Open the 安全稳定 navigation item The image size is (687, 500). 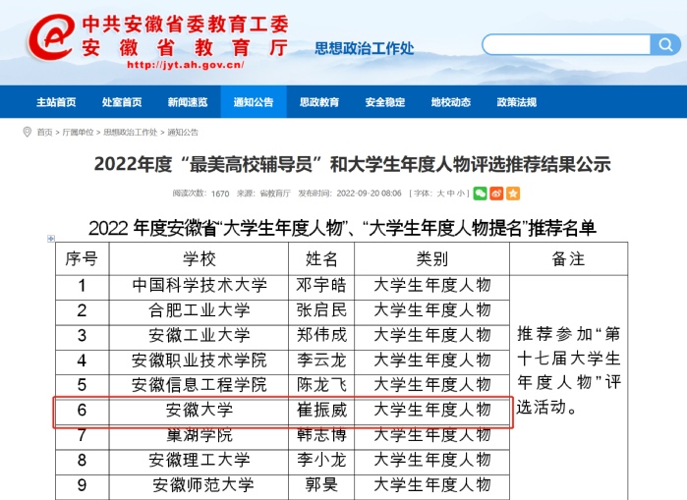click(385, 102)
